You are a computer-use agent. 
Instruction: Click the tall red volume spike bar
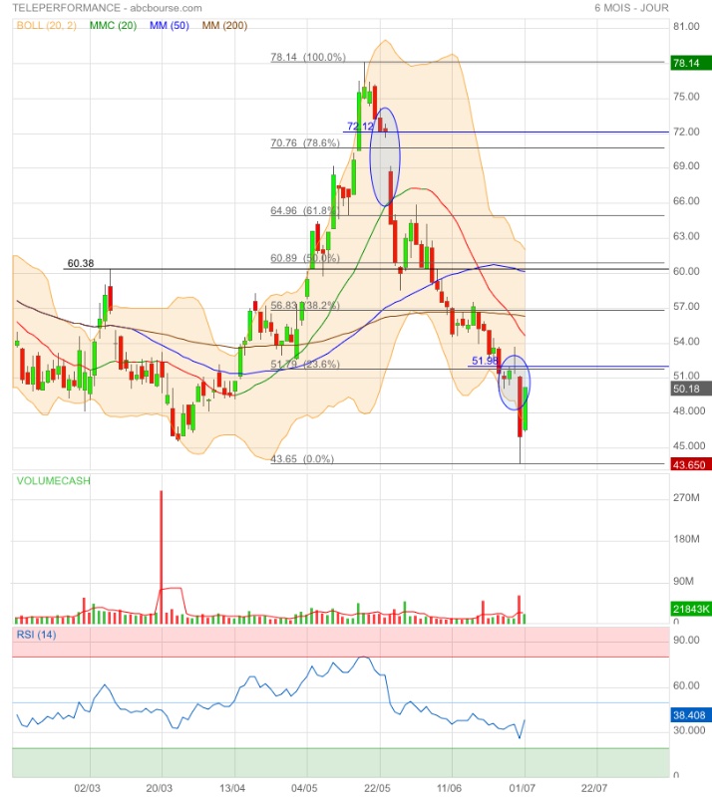tap(162, 557)
